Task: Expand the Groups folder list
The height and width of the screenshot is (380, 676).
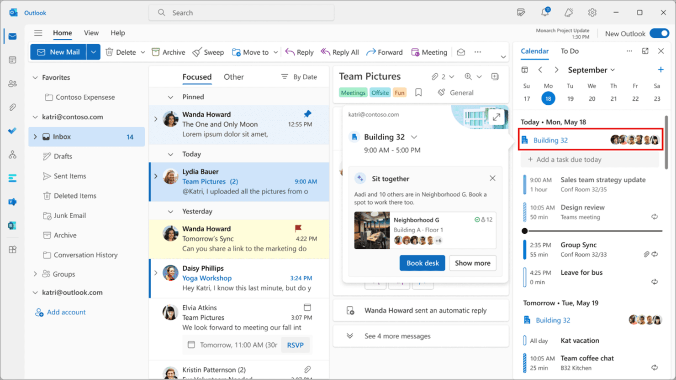Action: pos(35,274)
